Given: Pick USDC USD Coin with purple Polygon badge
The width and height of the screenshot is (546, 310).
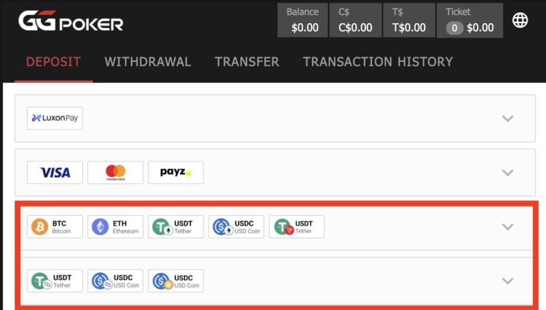Looking at the screenshot, I should (115, 281).
